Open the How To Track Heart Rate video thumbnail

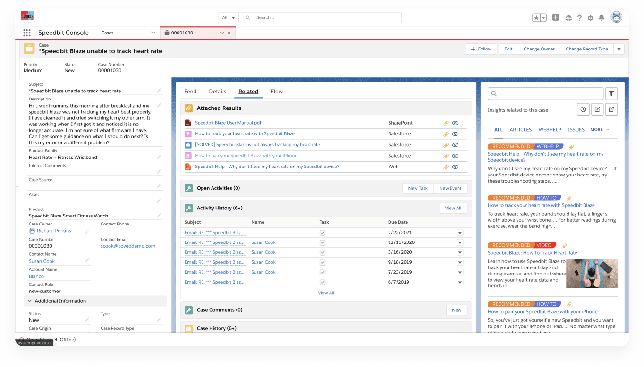(x=592, y=274)
